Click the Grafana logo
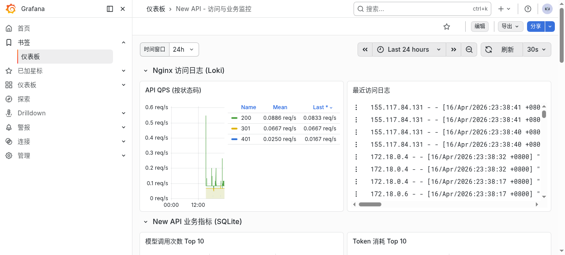This screenshot has height=255, width=565. [11, 8]
